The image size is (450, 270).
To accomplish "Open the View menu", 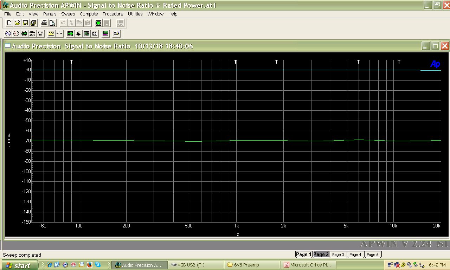I will coord(33,14).
